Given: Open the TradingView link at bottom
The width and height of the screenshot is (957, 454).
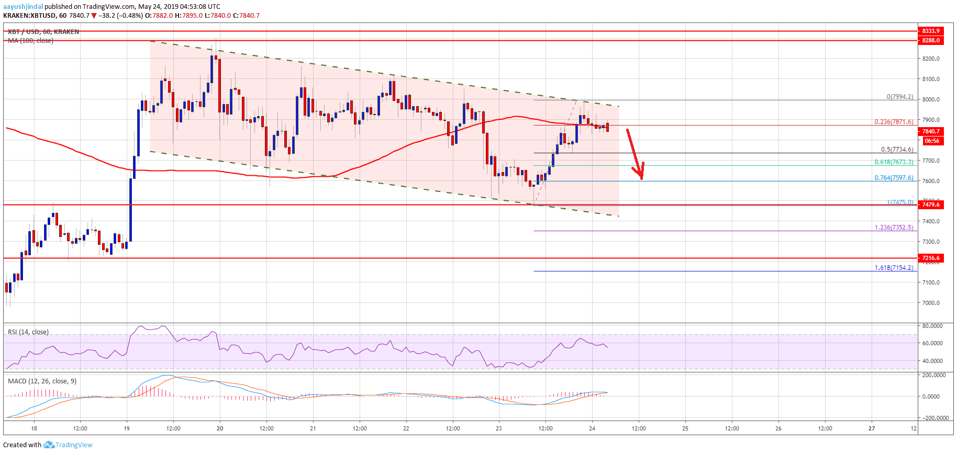Looking at the screenshot, I should 74,445.
